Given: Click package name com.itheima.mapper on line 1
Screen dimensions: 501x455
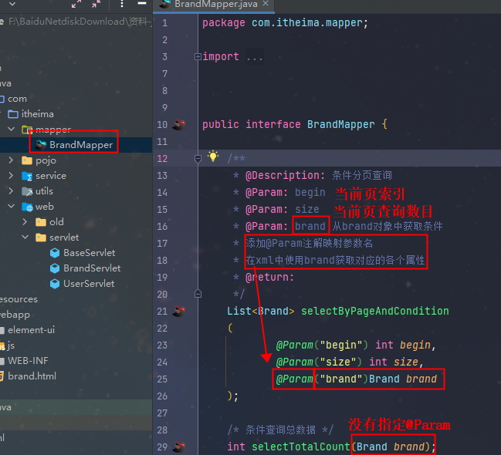Looking at the screenshot, I should [307, 23].
